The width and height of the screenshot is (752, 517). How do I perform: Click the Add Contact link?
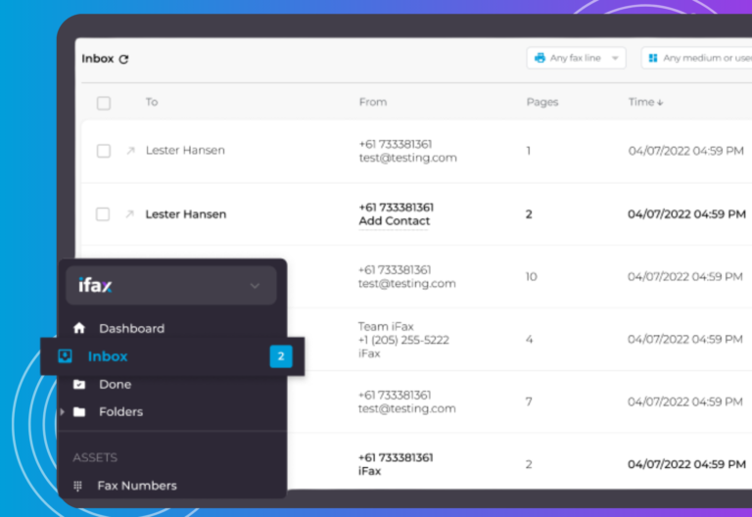coord(395,221)
